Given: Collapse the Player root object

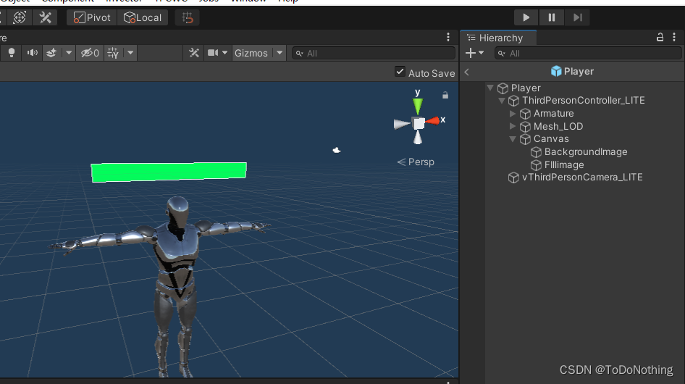Looking at the screenshot, I should (x=491, y=88).
